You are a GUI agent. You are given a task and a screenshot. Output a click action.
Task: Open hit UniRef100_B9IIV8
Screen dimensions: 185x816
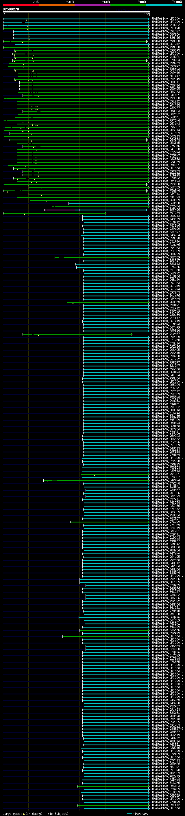[166, 28]
